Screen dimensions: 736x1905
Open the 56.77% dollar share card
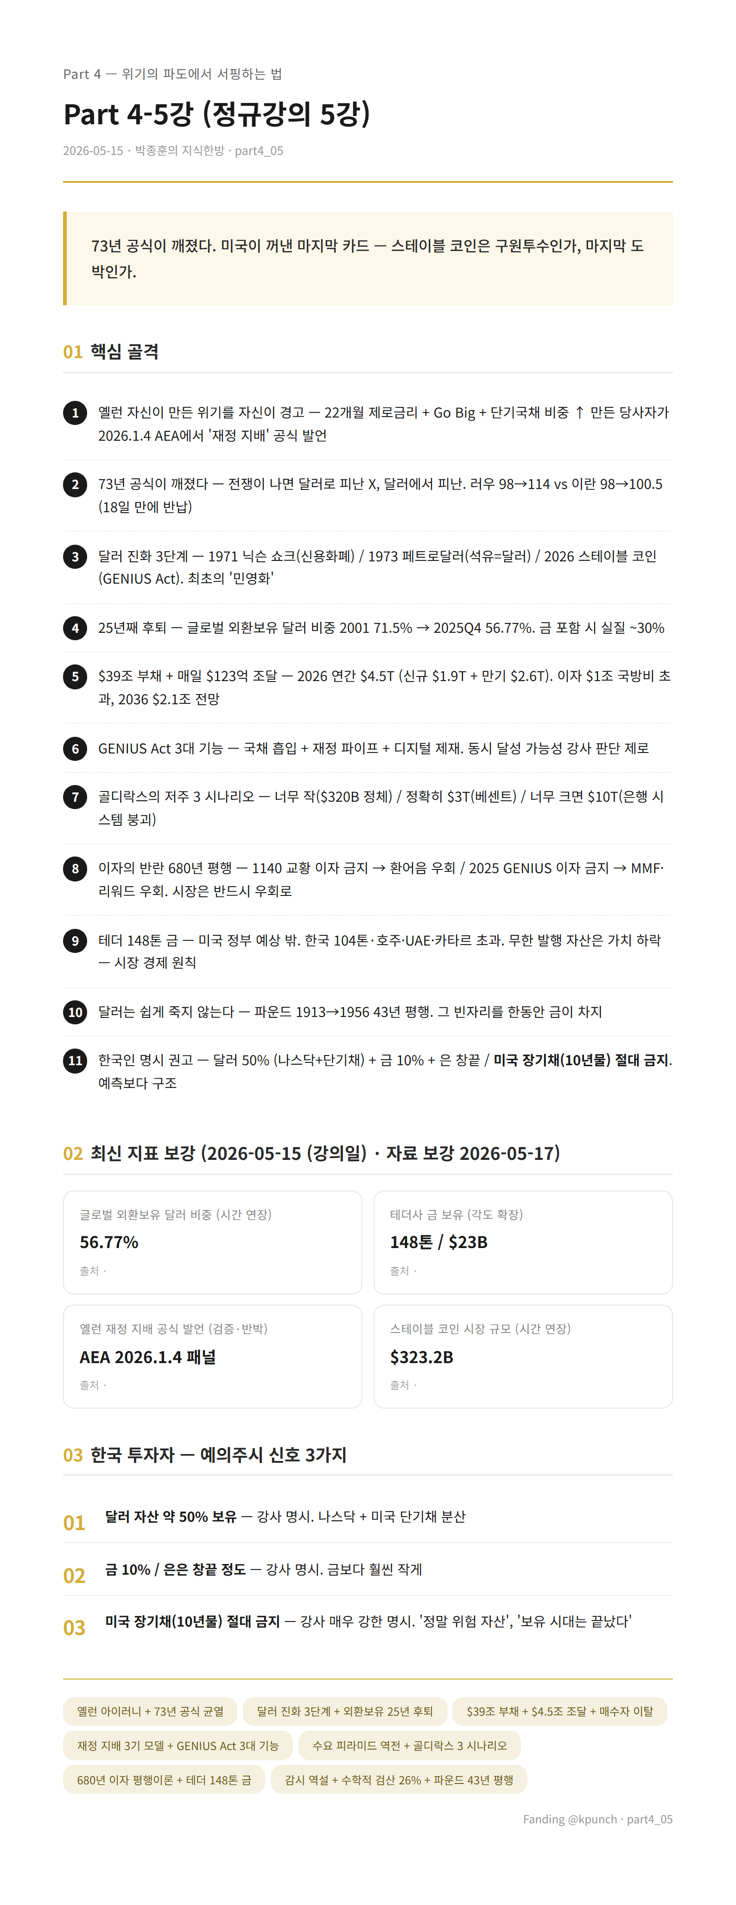tap(213, 1242)
